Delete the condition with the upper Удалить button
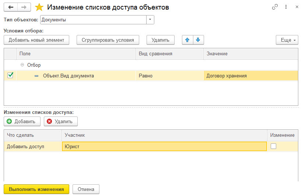Screen dimensions: 302x195 [161, 40]
